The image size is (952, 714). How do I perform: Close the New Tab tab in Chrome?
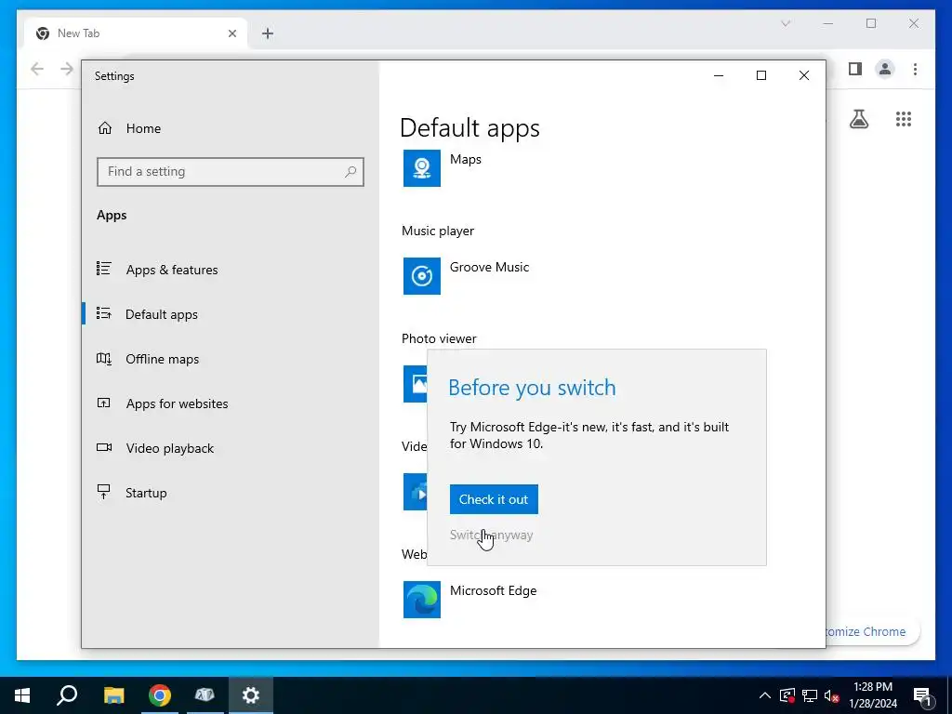pos(231,33)
